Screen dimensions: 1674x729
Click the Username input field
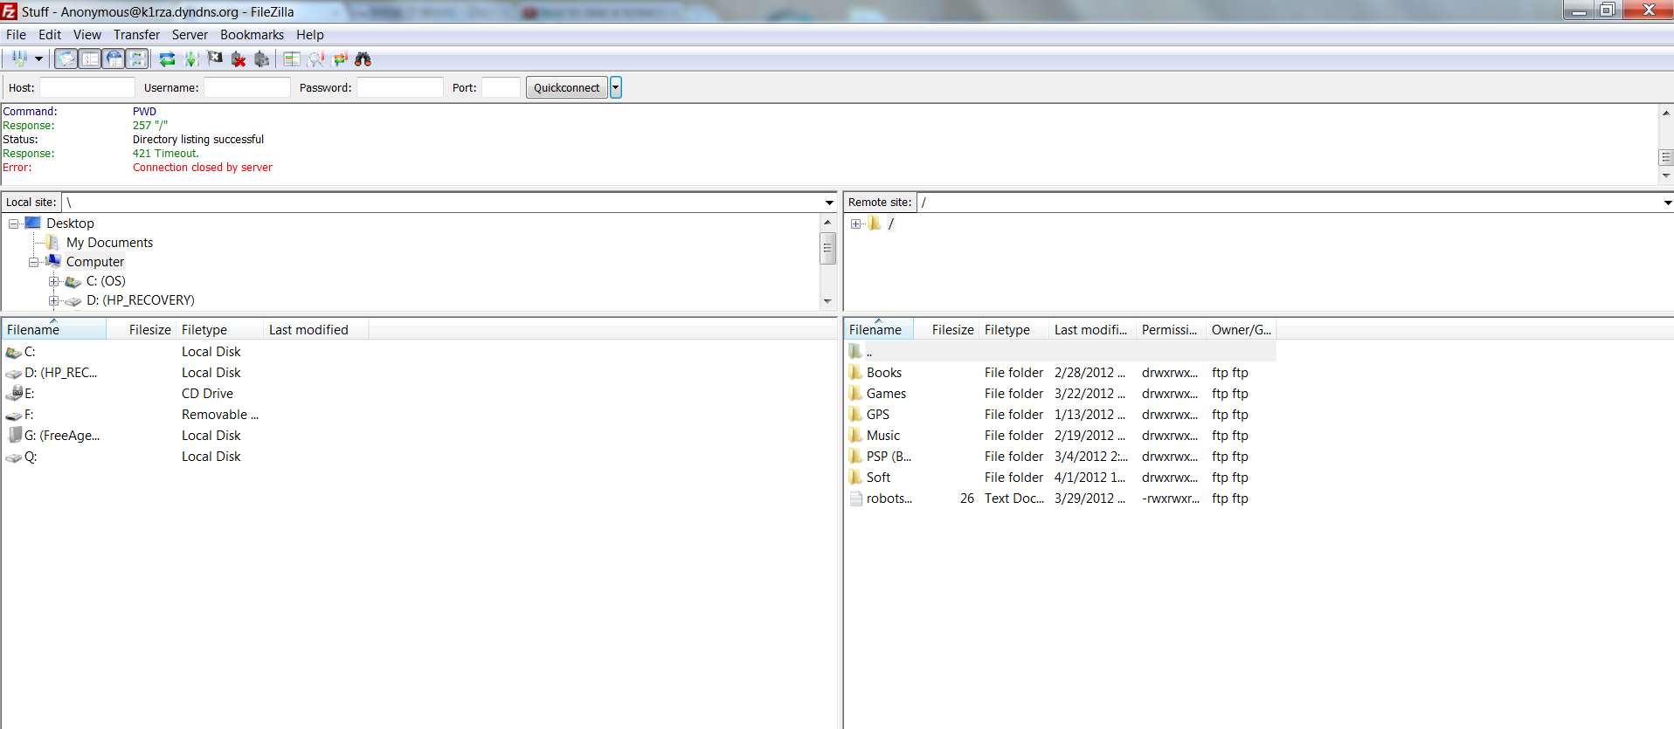click(247, 87)
